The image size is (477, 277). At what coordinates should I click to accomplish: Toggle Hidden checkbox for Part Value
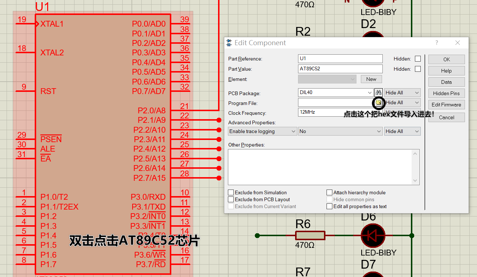click(418, 69)
